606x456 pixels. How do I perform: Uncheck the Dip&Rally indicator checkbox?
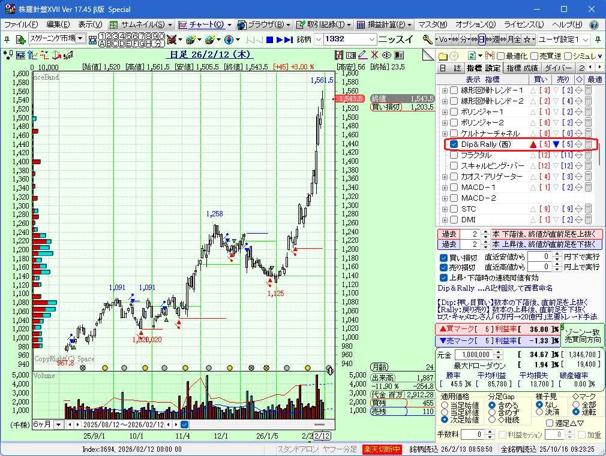(x=454, y=144)
